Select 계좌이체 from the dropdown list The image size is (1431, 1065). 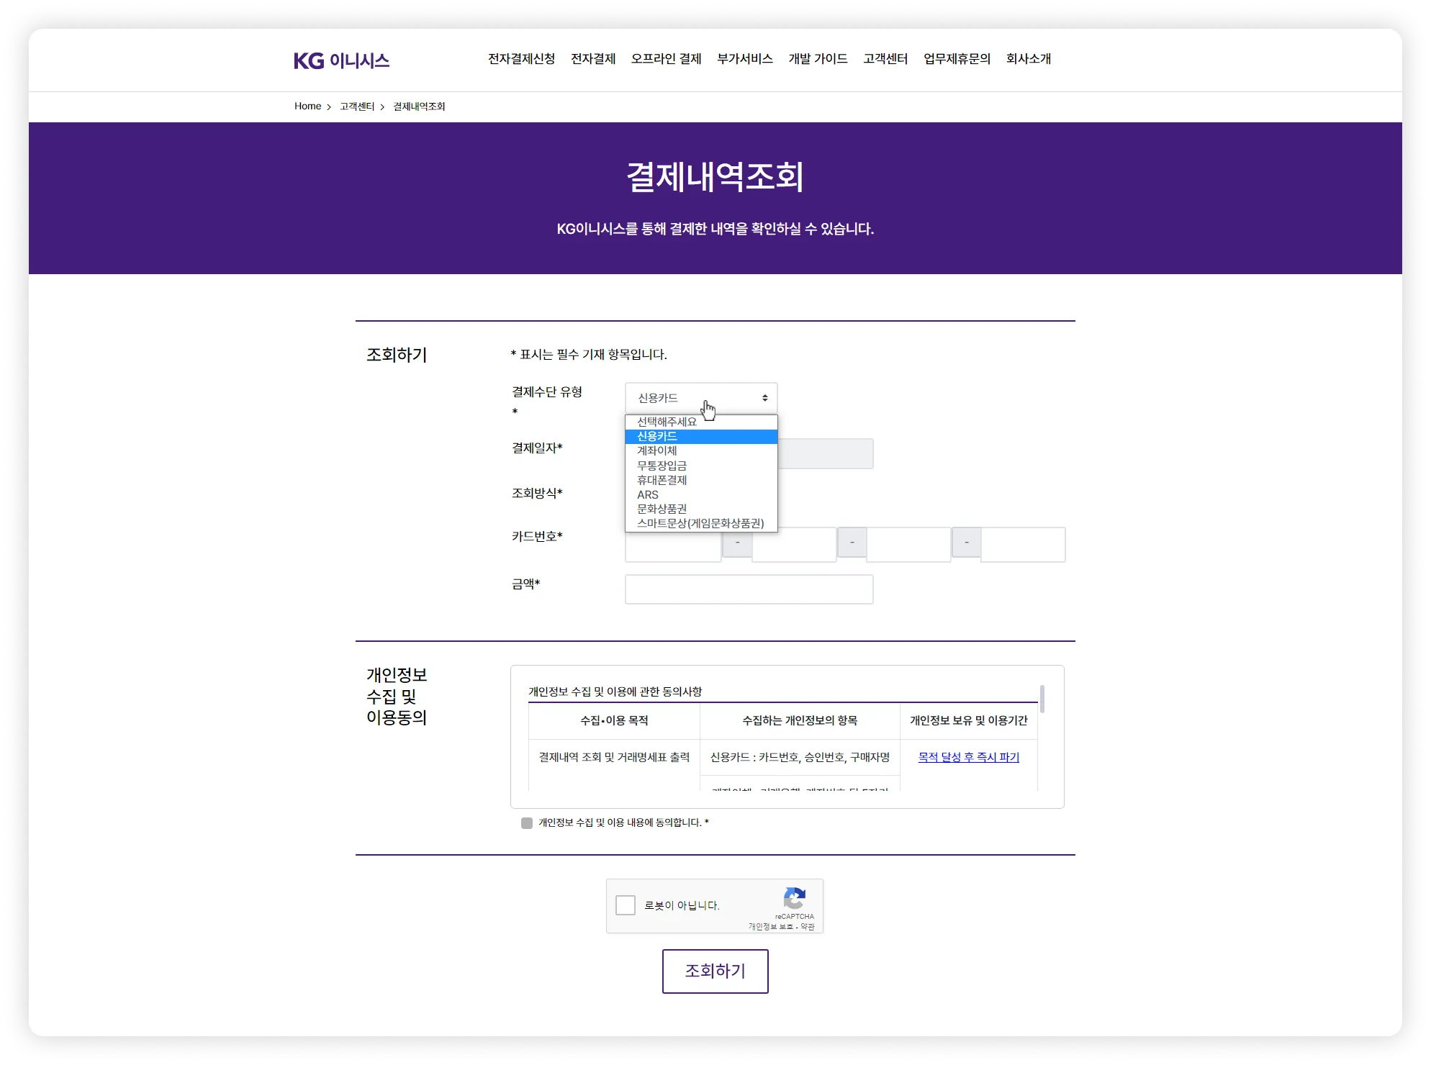coord(656,450)
